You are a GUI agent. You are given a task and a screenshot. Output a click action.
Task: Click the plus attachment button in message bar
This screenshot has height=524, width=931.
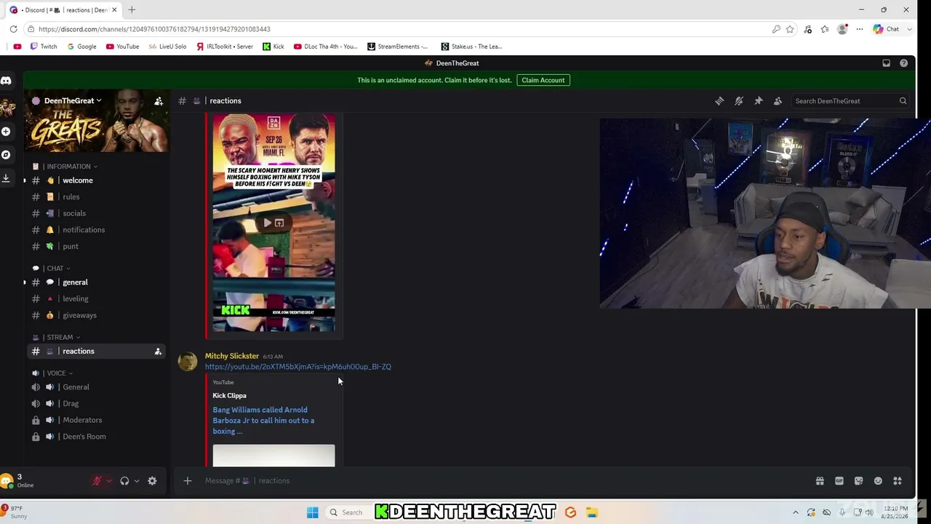[x=188, y=481]
